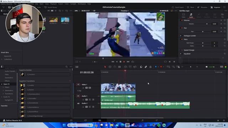Open the Fairlight page music-note icon

[x=142, y=121]
